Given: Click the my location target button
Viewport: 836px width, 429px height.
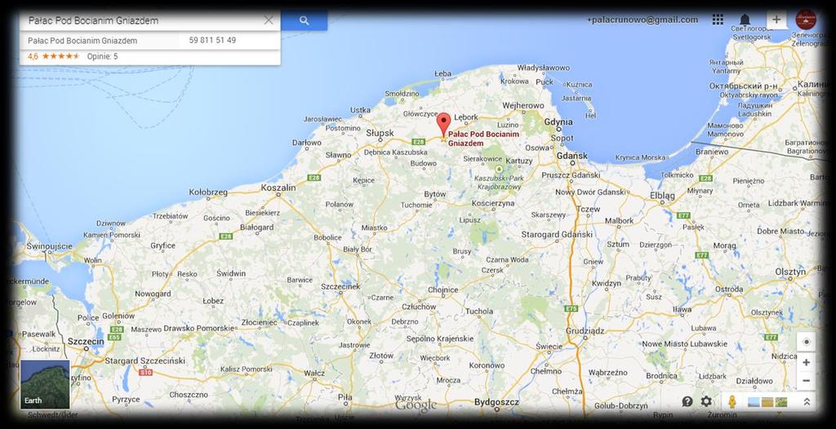Looking at the screenshot, I should pyautogui.click(x=806, y=342).
